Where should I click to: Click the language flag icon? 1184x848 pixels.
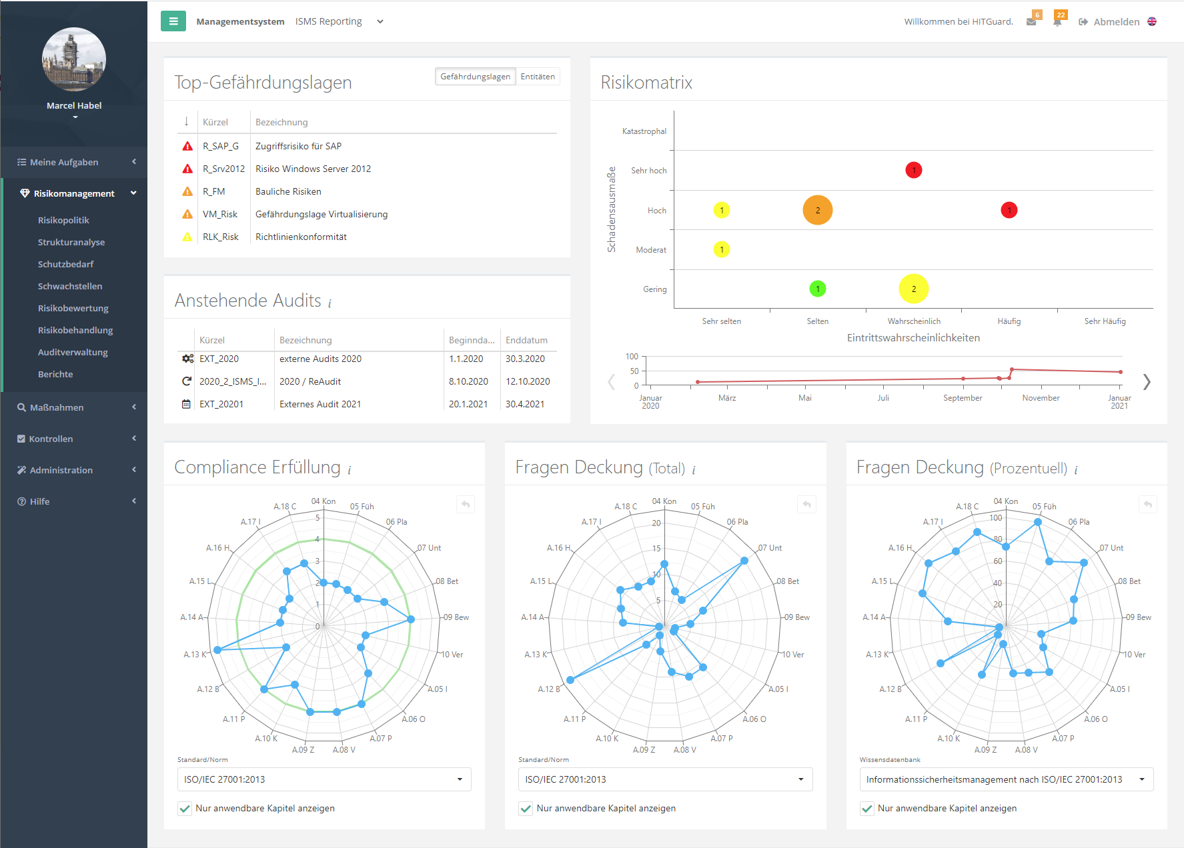coord(1152,21)
